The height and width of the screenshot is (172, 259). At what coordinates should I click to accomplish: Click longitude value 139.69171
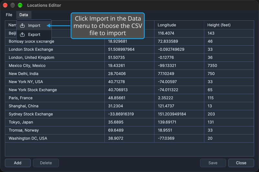[167, 122]
